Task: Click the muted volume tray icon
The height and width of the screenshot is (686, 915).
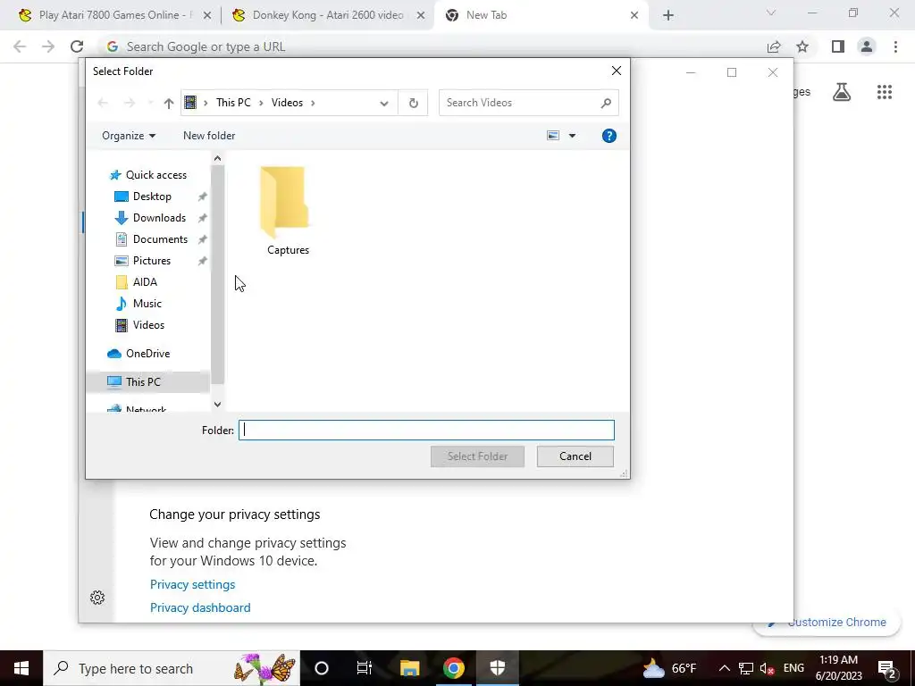Action: (768, 668)
